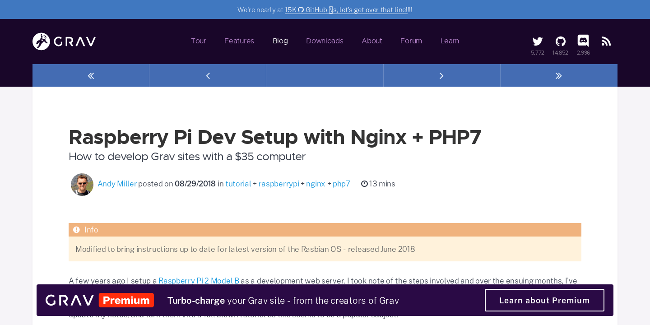Open the Features menu item
This screenshot has width=650, height=325.
(239, 41)
